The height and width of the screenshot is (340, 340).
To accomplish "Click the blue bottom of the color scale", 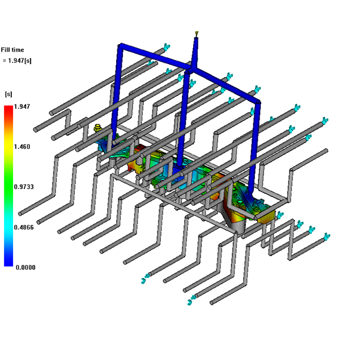I will point(8,262).
